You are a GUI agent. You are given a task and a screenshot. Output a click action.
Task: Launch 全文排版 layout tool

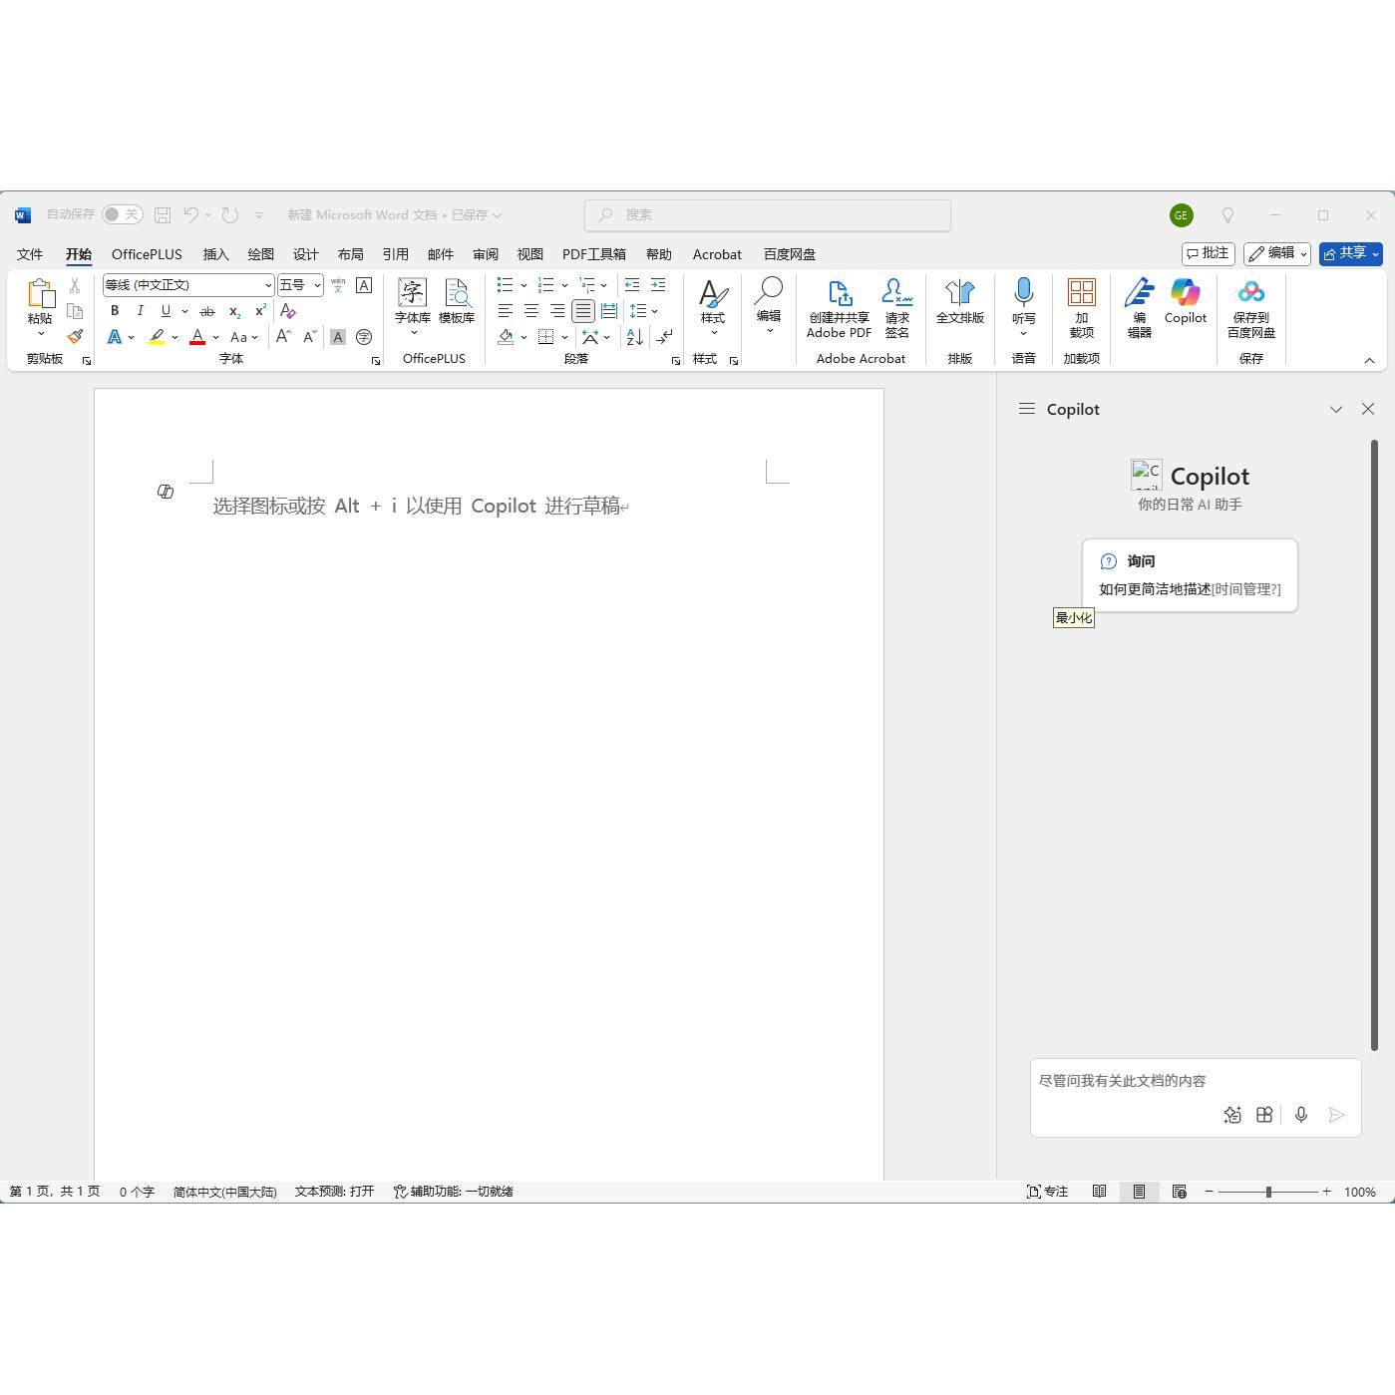(960, 302)
